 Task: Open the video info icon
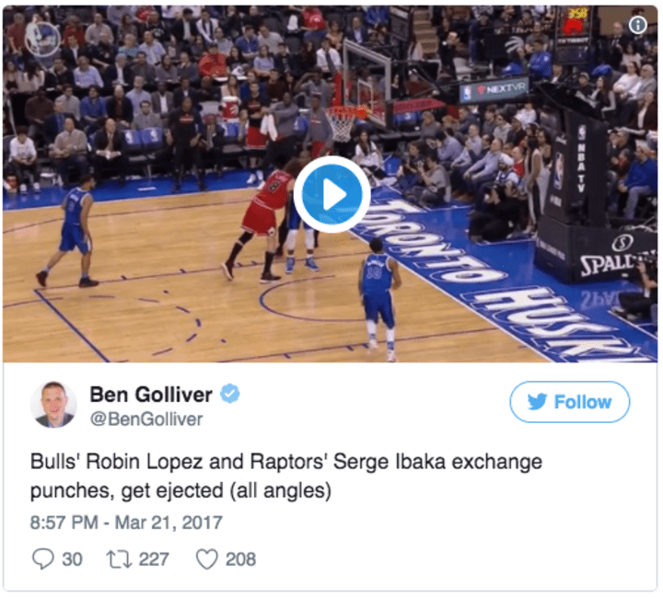[637, 25]
